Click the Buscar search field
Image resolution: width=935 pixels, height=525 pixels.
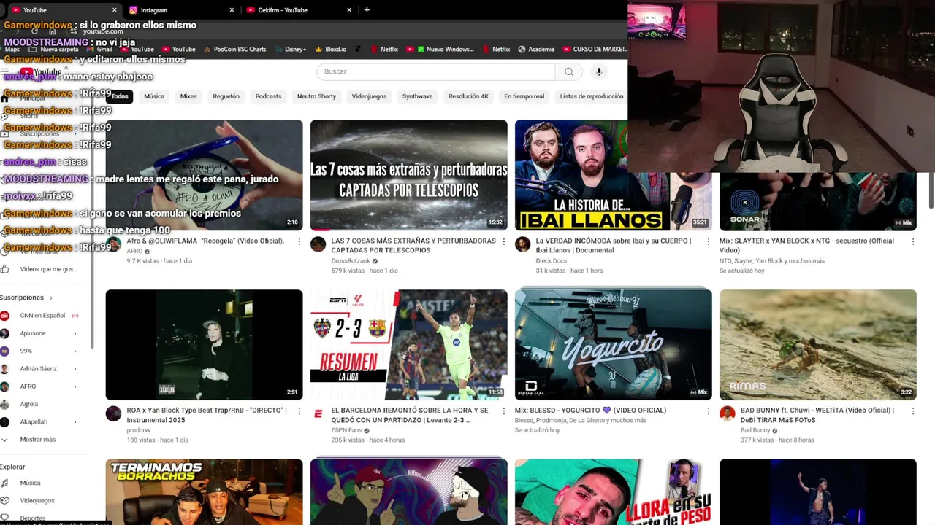pyautogui.click(x=436, y=71)
